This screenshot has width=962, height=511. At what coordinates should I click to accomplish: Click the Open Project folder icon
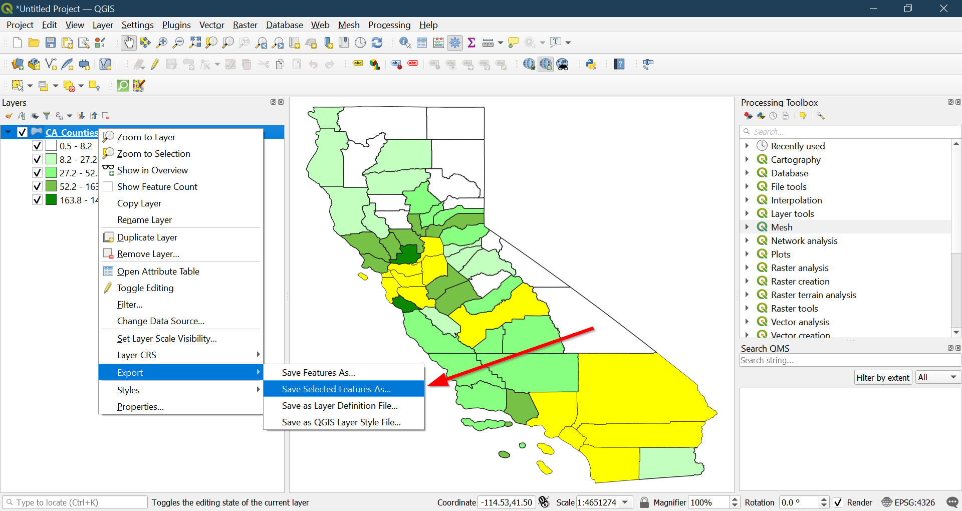click(34, 43)
